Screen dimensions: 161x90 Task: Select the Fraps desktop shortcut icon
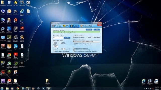(x=3, y=64)
